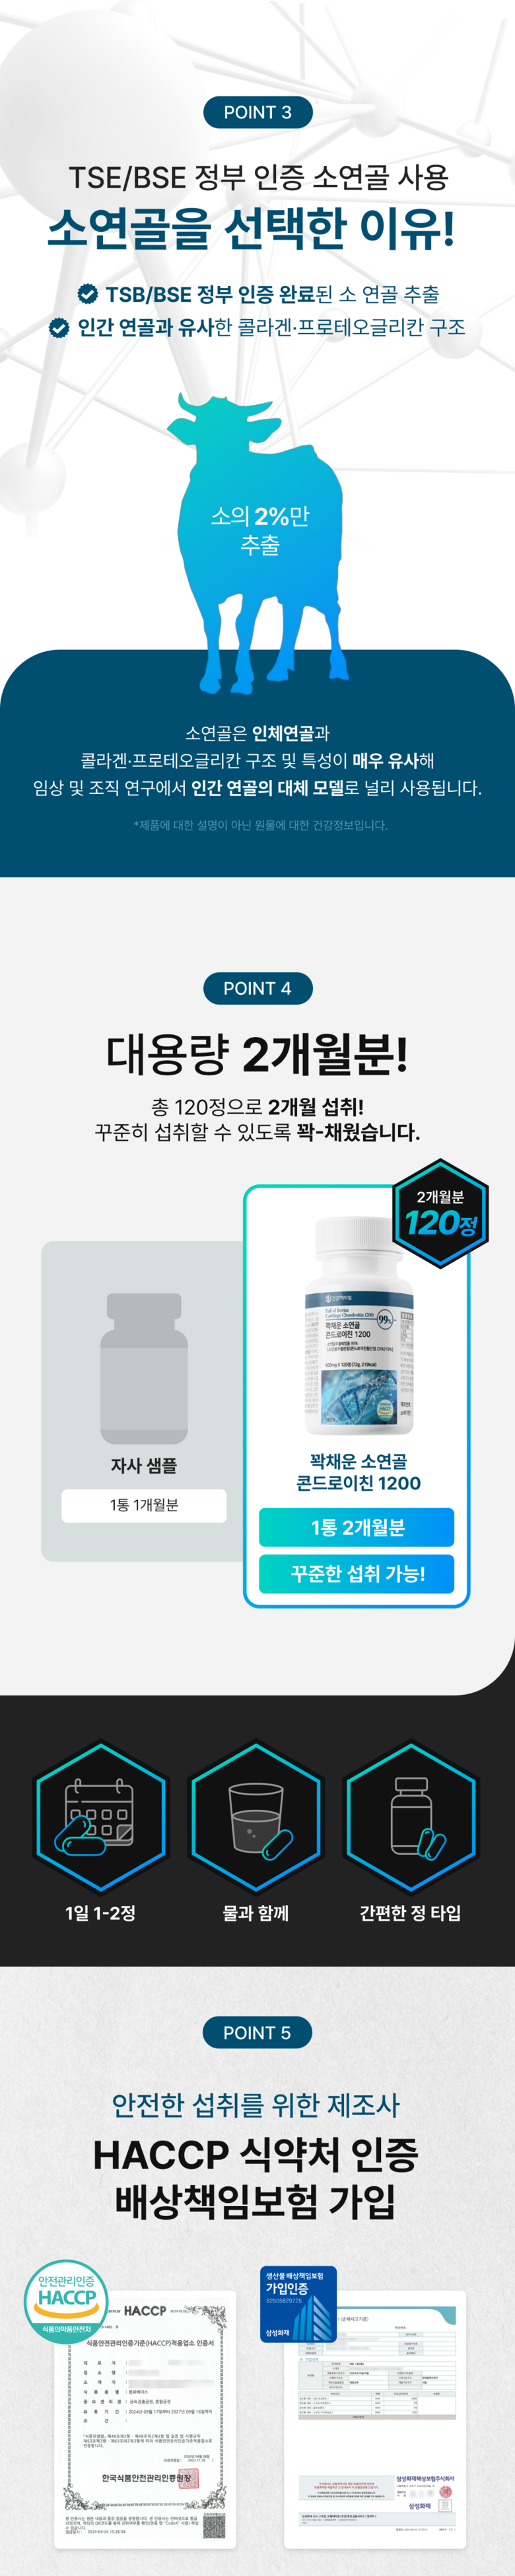
Task: Click the POINT 3 badge
Action: (x=257, y=112)
